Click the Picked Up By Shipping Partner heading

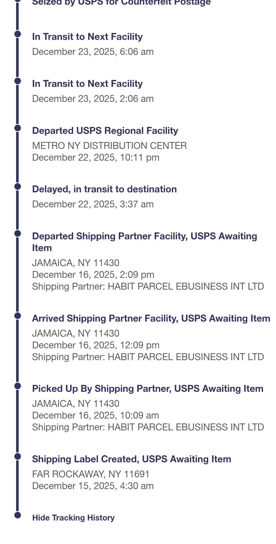[x=147, y=388]
